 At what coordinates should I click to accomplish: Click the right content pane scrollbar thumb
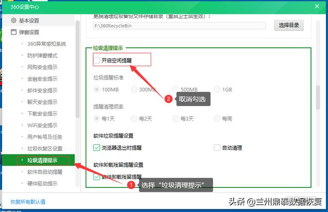[x=318, y=98]
